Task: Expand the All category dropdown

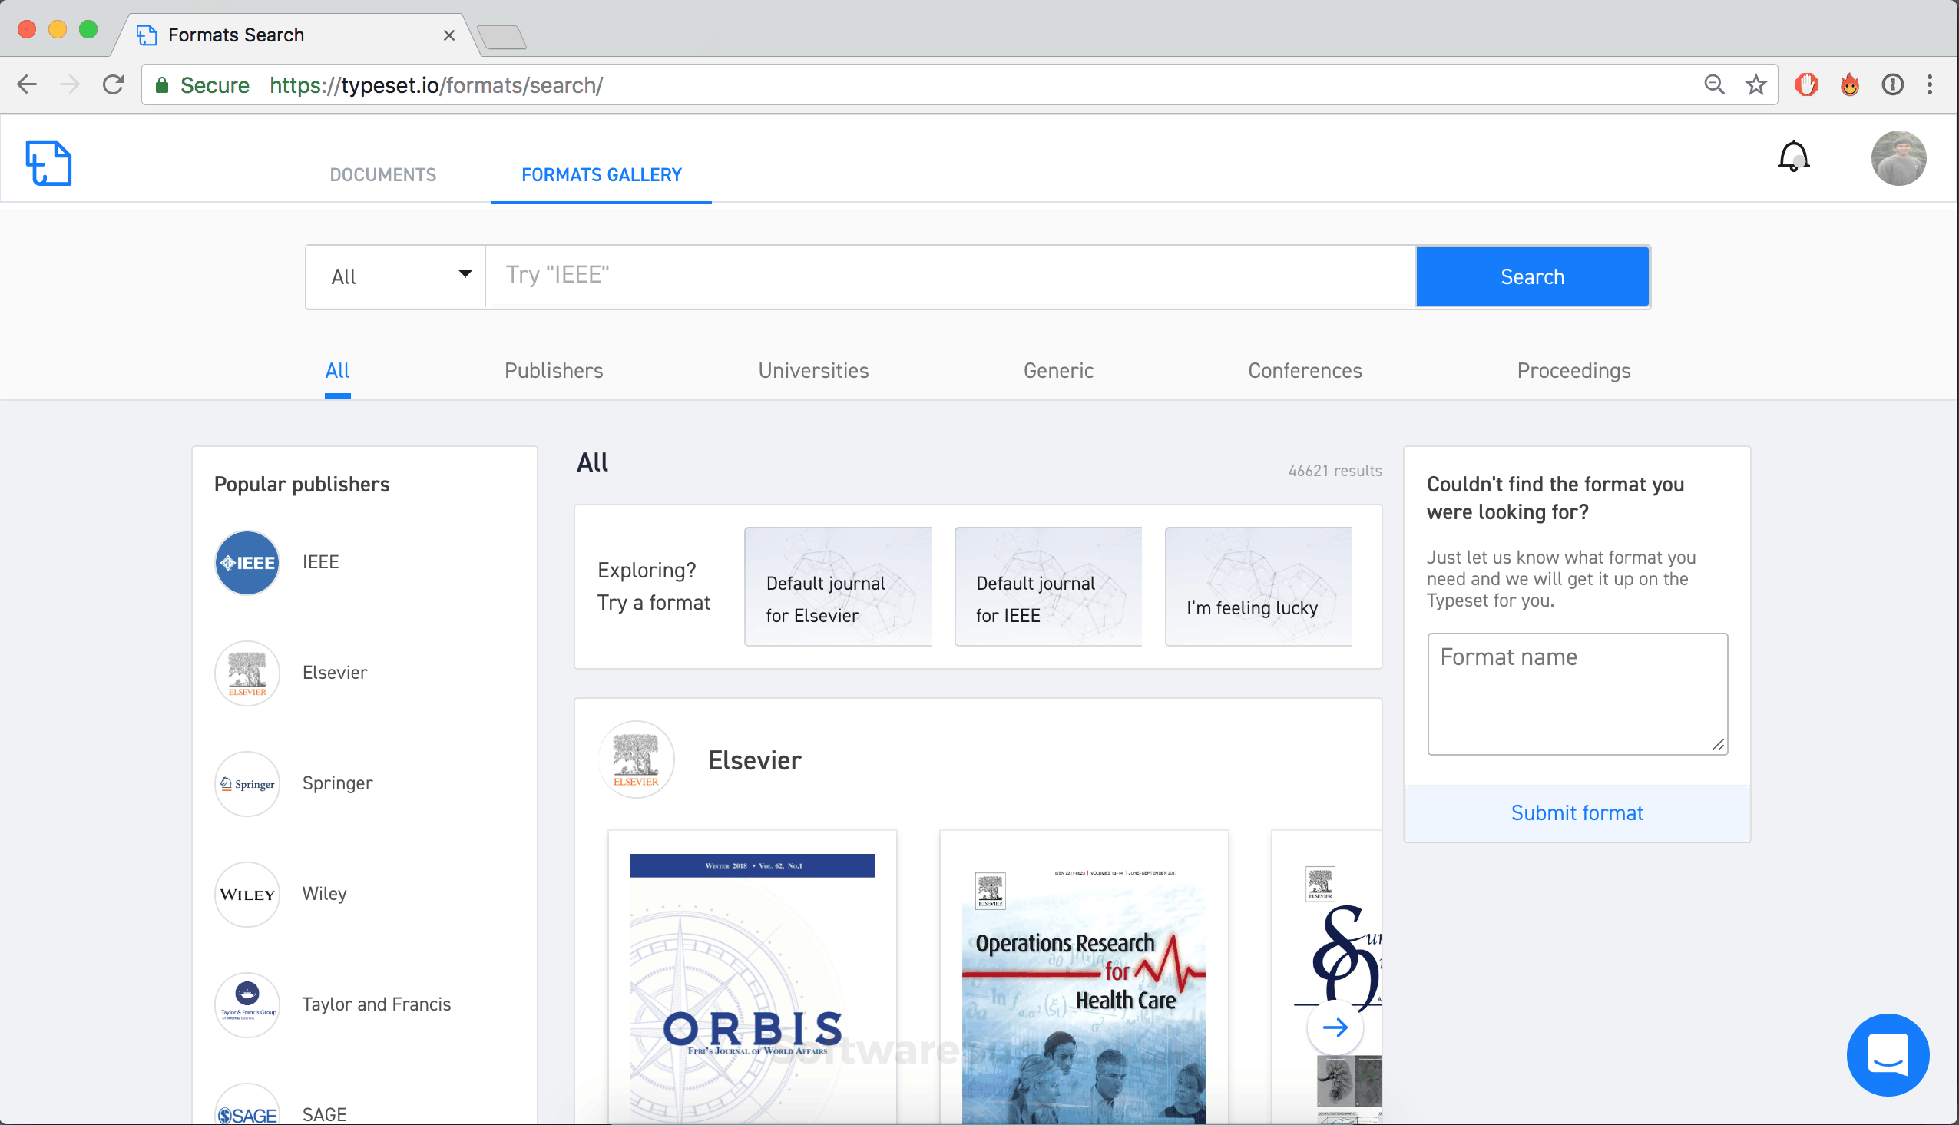Action: click(x=396, y=276)
